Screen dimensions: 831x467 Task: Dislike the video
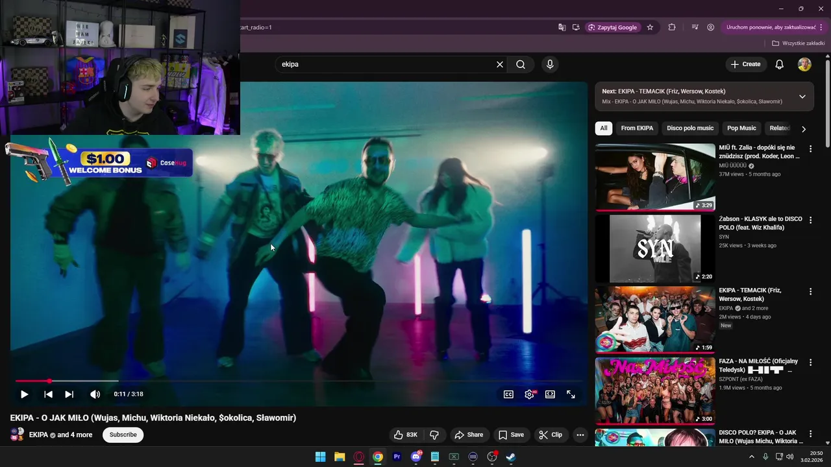434,435
